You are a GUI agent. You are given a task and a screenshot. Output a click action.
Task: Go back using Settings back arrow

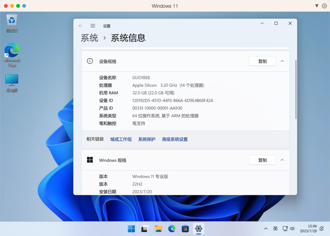(x=81, y=26)
